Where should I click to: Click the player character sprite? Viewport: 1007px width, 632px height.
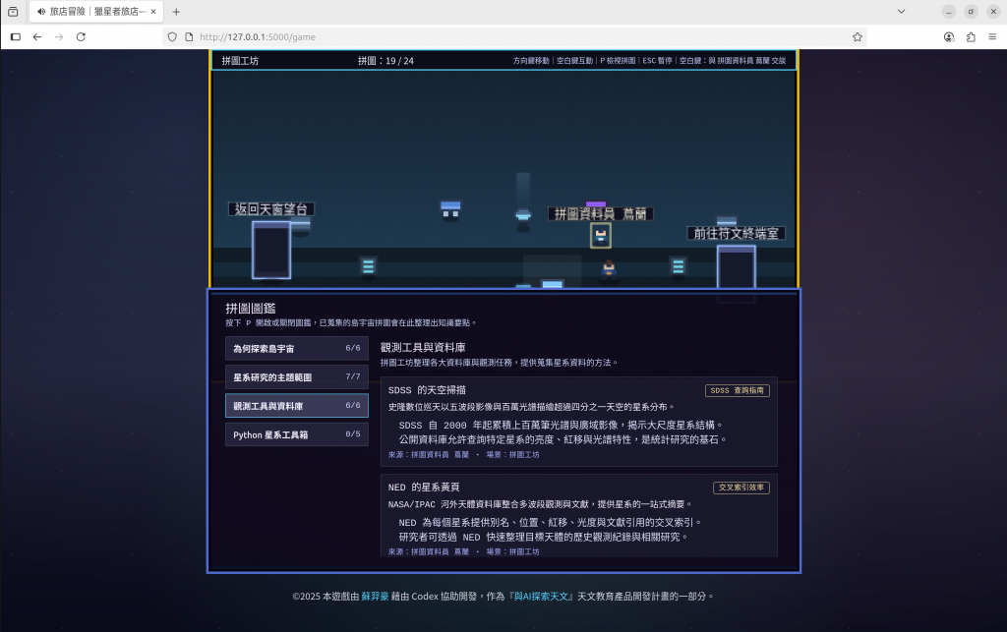click(x=608, y=268)
